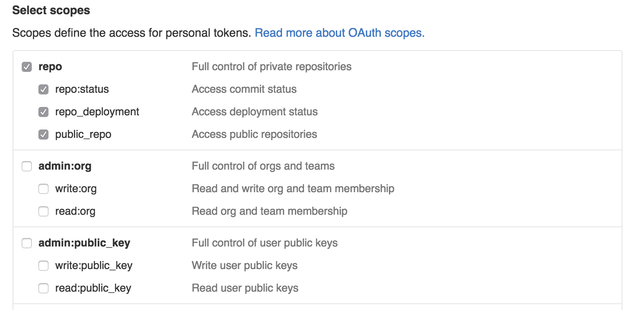The height and width of the screenshot is (310, 635).
Task: Click the Full control of private repositories text
Action: click(271, 66)
